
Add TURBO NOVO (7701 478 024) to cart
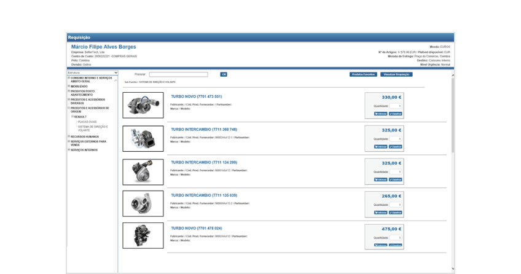click(x=381, y=245)
